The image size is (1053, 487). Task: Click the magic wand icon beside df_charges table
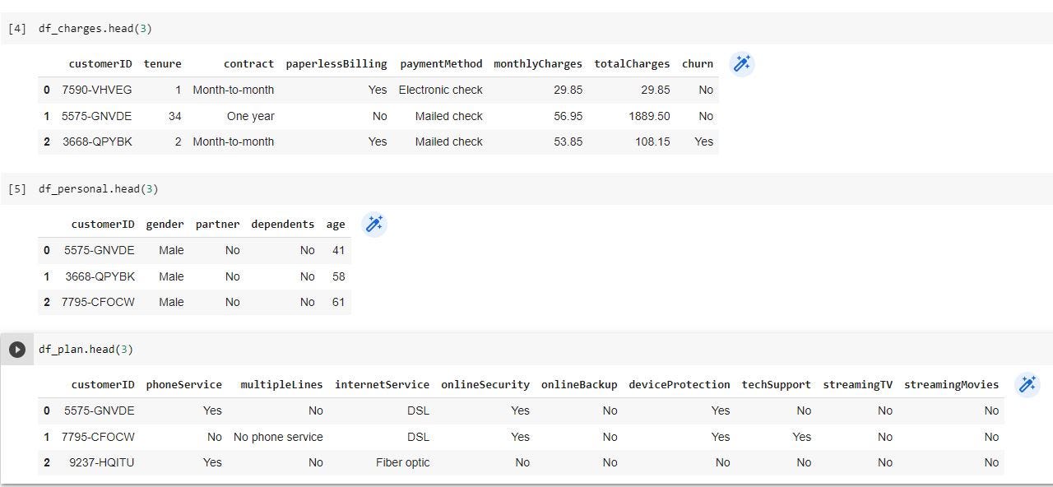(742, 64)
